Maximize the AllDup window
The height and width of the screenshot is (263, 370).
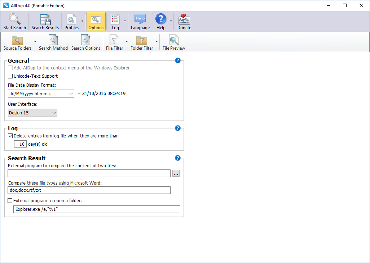point(345,5)
